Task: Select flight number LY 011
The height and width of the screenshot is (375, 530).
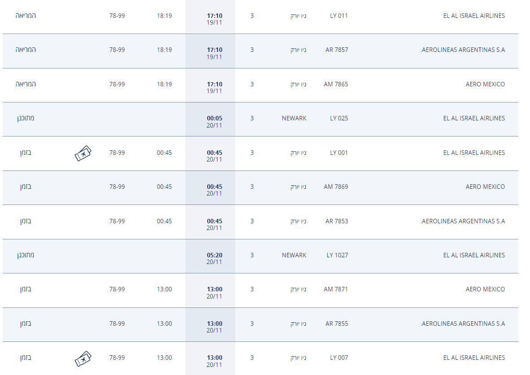Action: tap(339, 16)
